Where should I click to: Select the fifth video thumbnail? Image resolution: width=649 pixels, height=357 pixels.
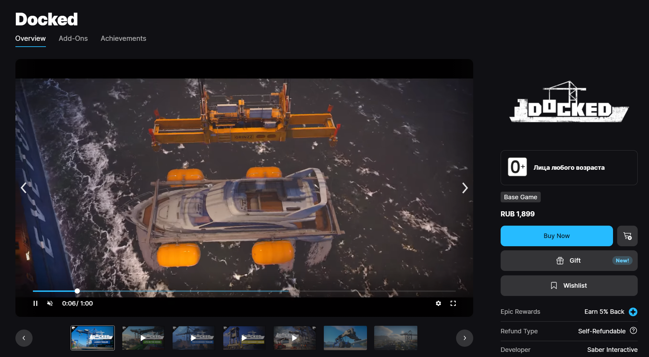(295, 338)
